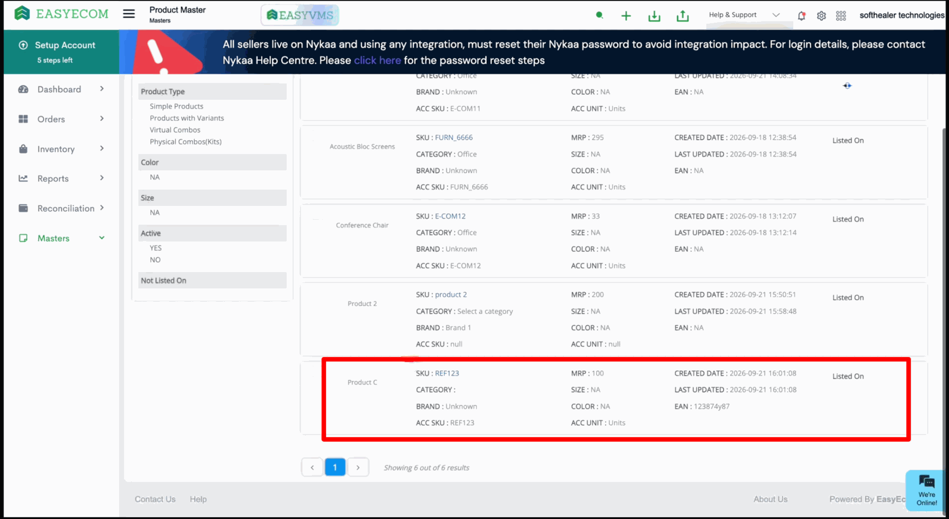
Task: Open SKU link product 2
Action: tap(451, 295)
